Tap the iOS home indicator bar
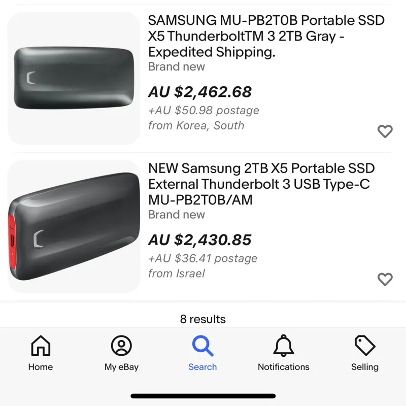 click(x=203, y=396)
